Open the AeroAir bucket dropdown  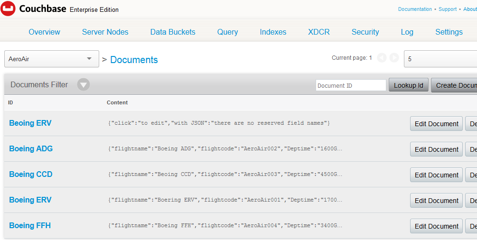[x=52, y=59]
